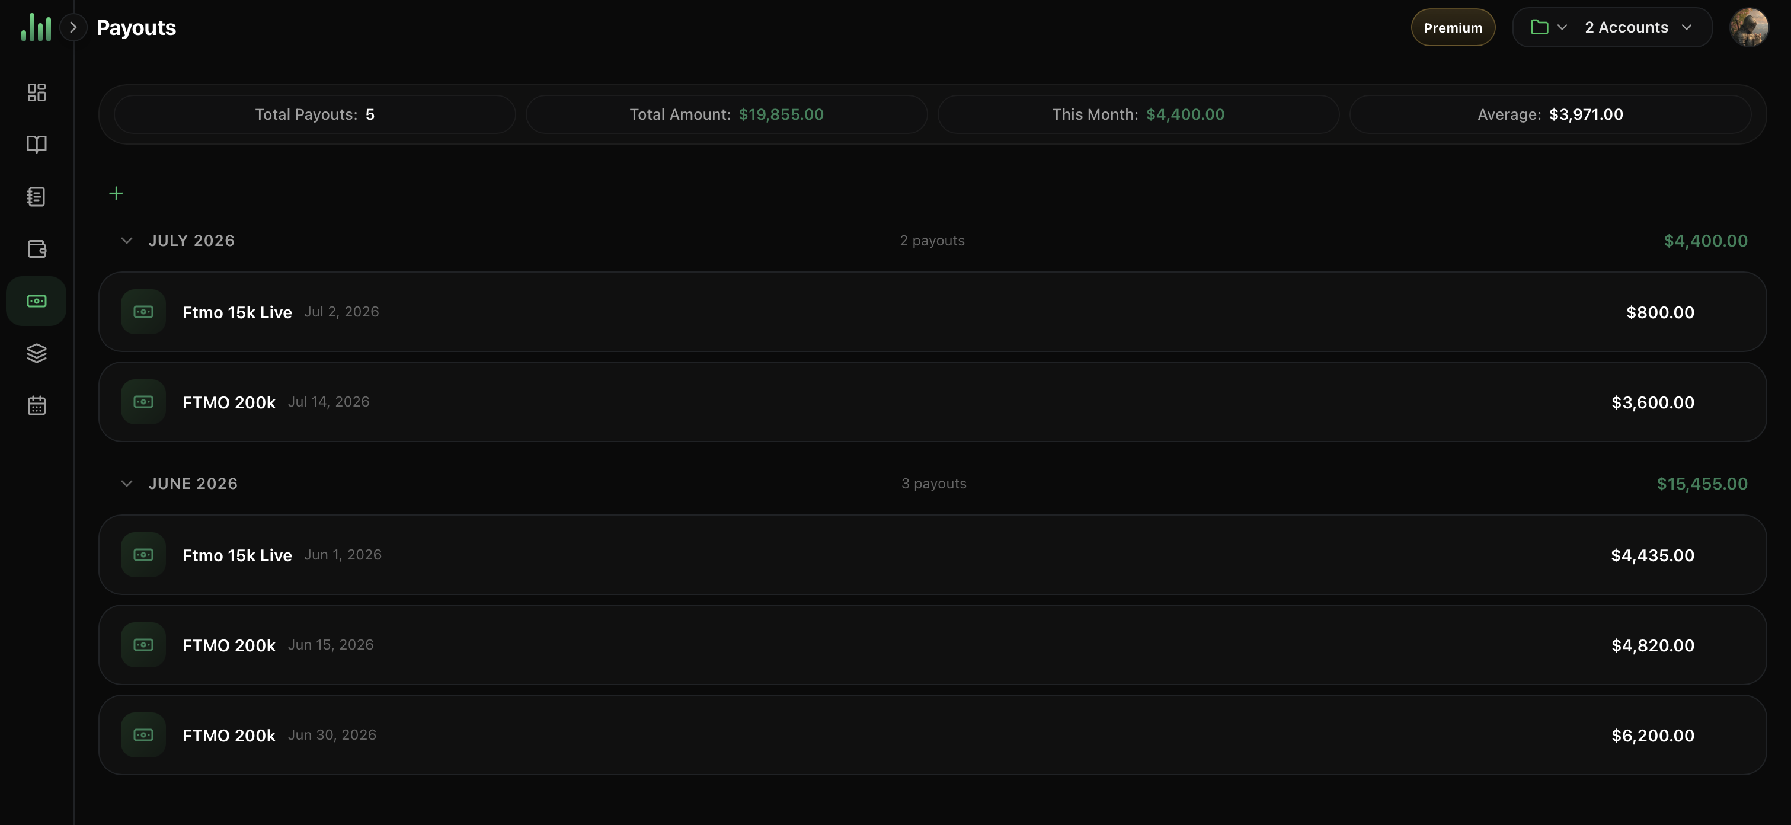
Task: Click the JUNE 2026 group heading
Action: [193, 484]
